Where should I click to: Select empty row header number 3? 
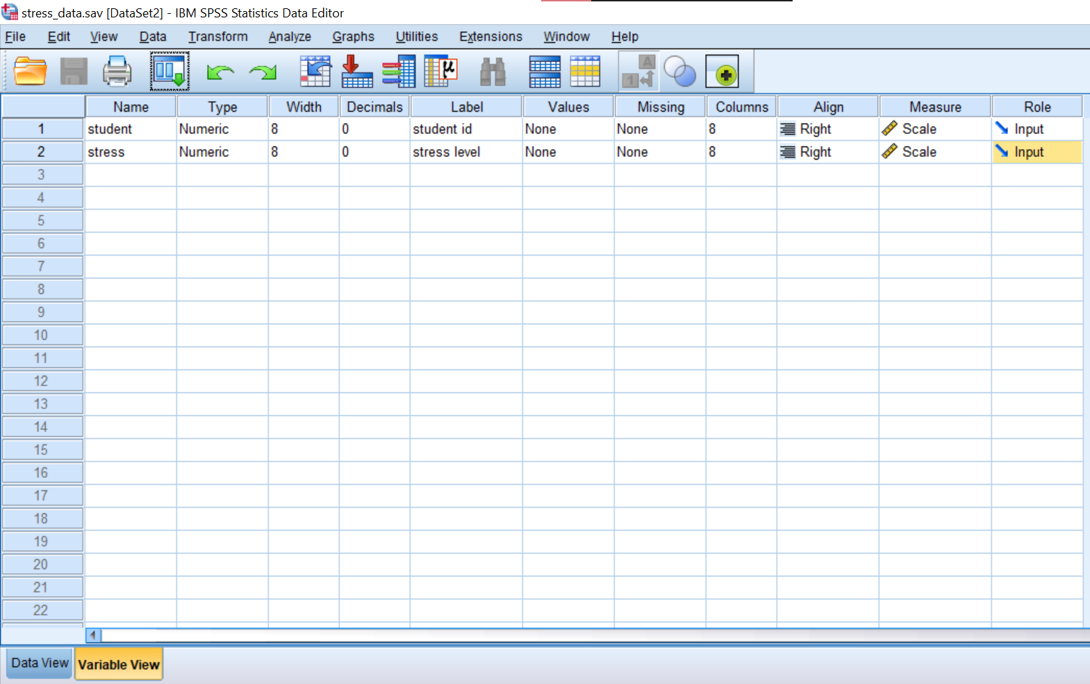tap(42, 175)
